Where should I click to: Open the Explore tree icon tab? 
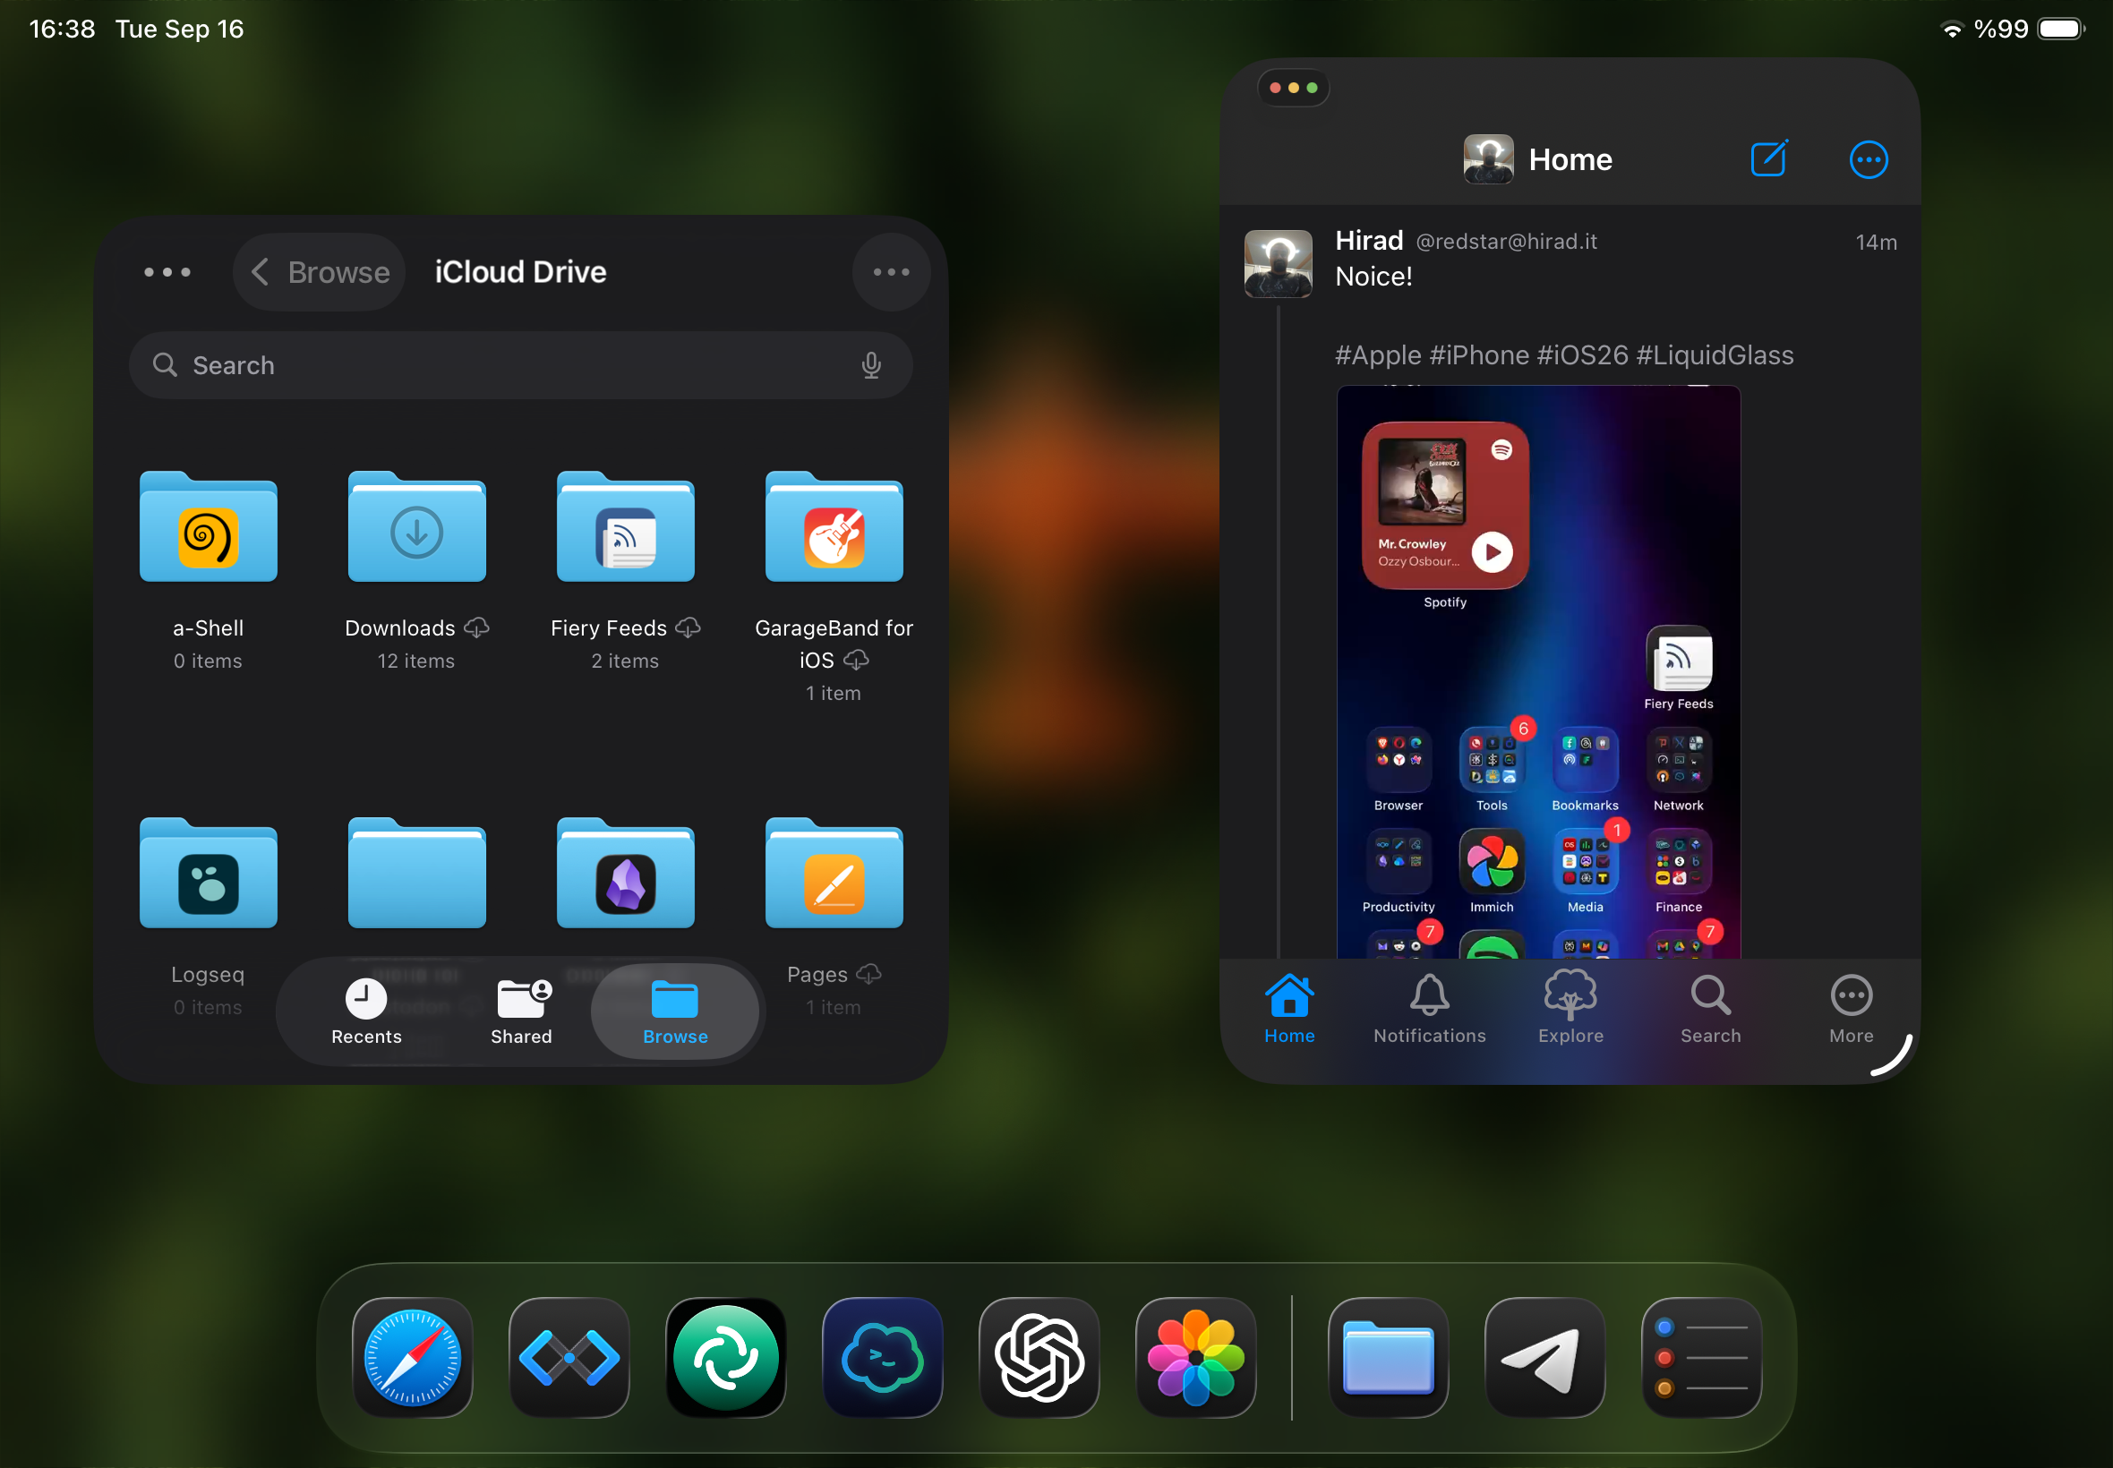(x=1570, y=1009)
